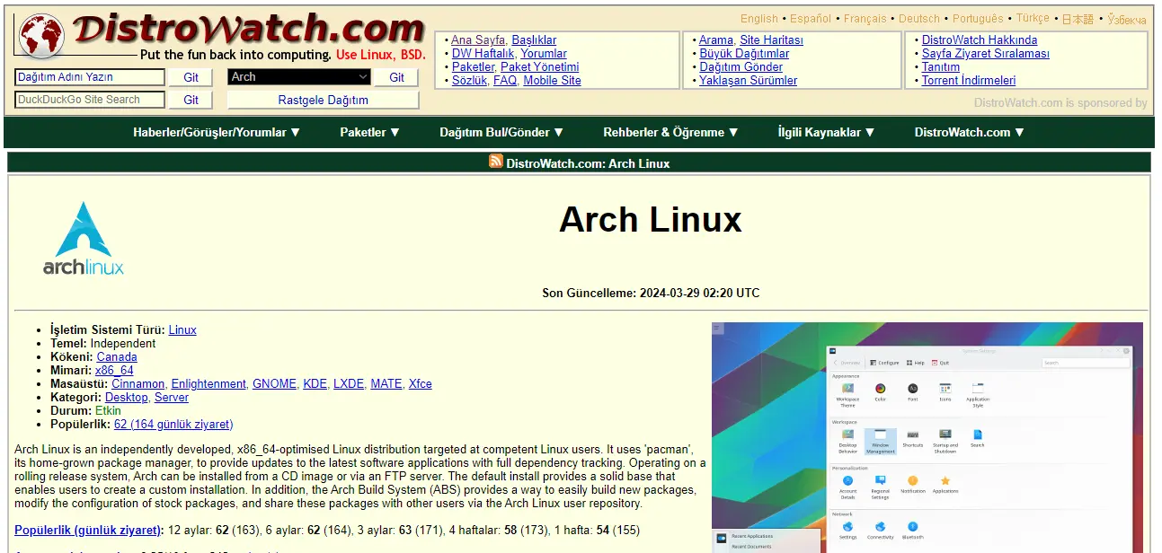Viewport: 1162px width, 553px height.
Task: Switch language to Ўзбекча
Action: 1127,19
